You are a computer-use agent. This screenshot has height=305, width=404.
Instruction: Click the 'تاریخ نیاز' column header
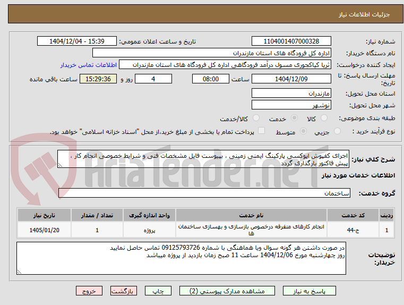(x=44, y=215)
